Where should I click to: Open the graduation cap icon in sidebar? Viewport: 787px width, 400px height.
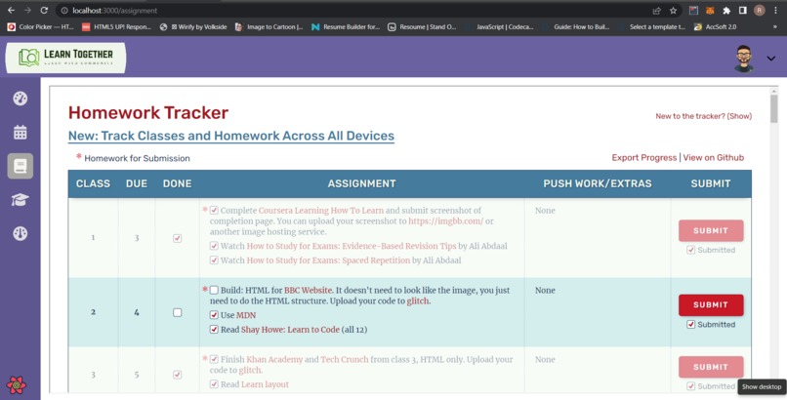coord(21,200)
